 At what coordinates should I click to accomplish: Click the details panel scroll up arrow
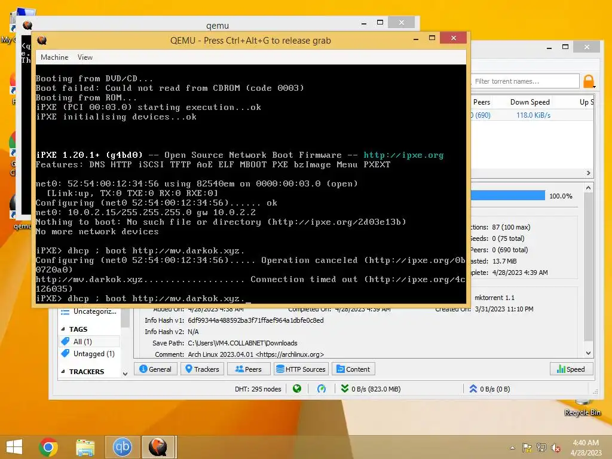(x=589, y=188)
